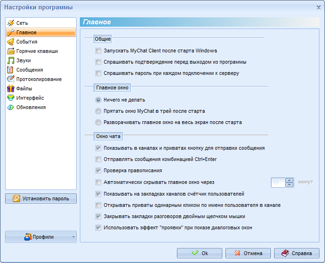325x263 pixels.
Task: Enable Запускать MyChat Client после старта Windows
Action: (98, 51)
